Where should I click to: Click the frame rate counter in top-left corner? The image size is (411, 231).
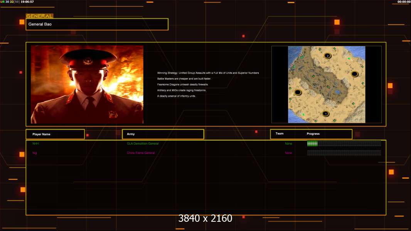coord(10,2)
